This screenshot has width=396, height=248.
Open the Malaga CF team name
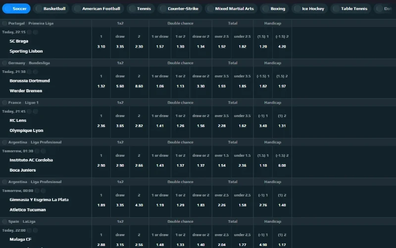point(20,240)
